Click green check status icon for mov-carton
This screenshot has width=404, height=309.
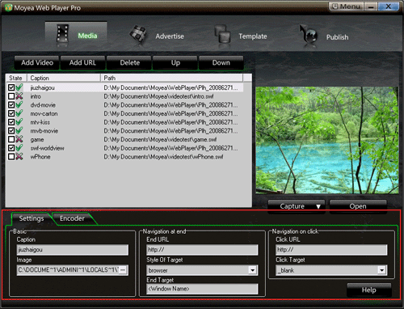[x=19, y=113]
